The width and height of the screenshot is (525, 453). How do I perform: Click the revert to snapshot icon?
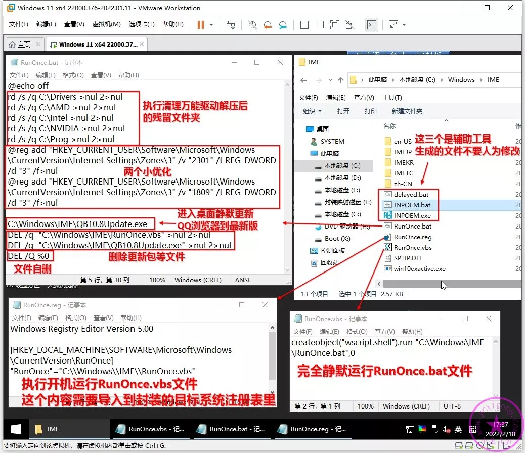(267, 24)
